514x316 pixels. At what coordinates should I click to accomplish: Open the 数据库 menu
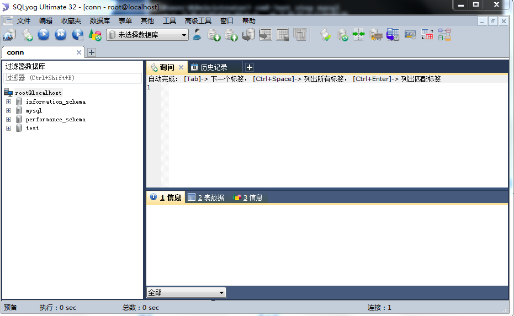(99, 21)
